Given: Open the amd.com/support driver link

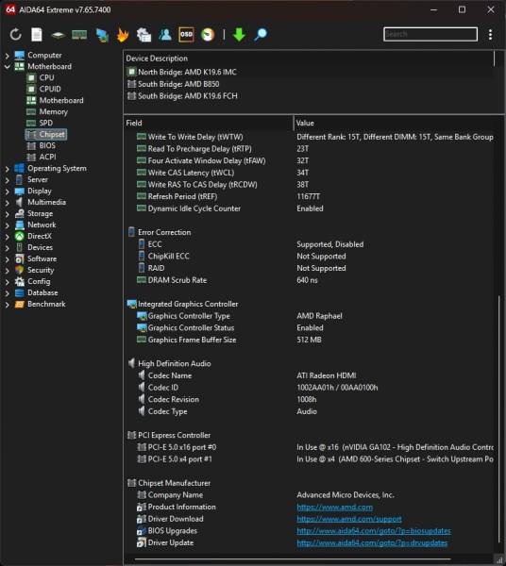Looking at the screenshot, I should click(x=349, y=519).
